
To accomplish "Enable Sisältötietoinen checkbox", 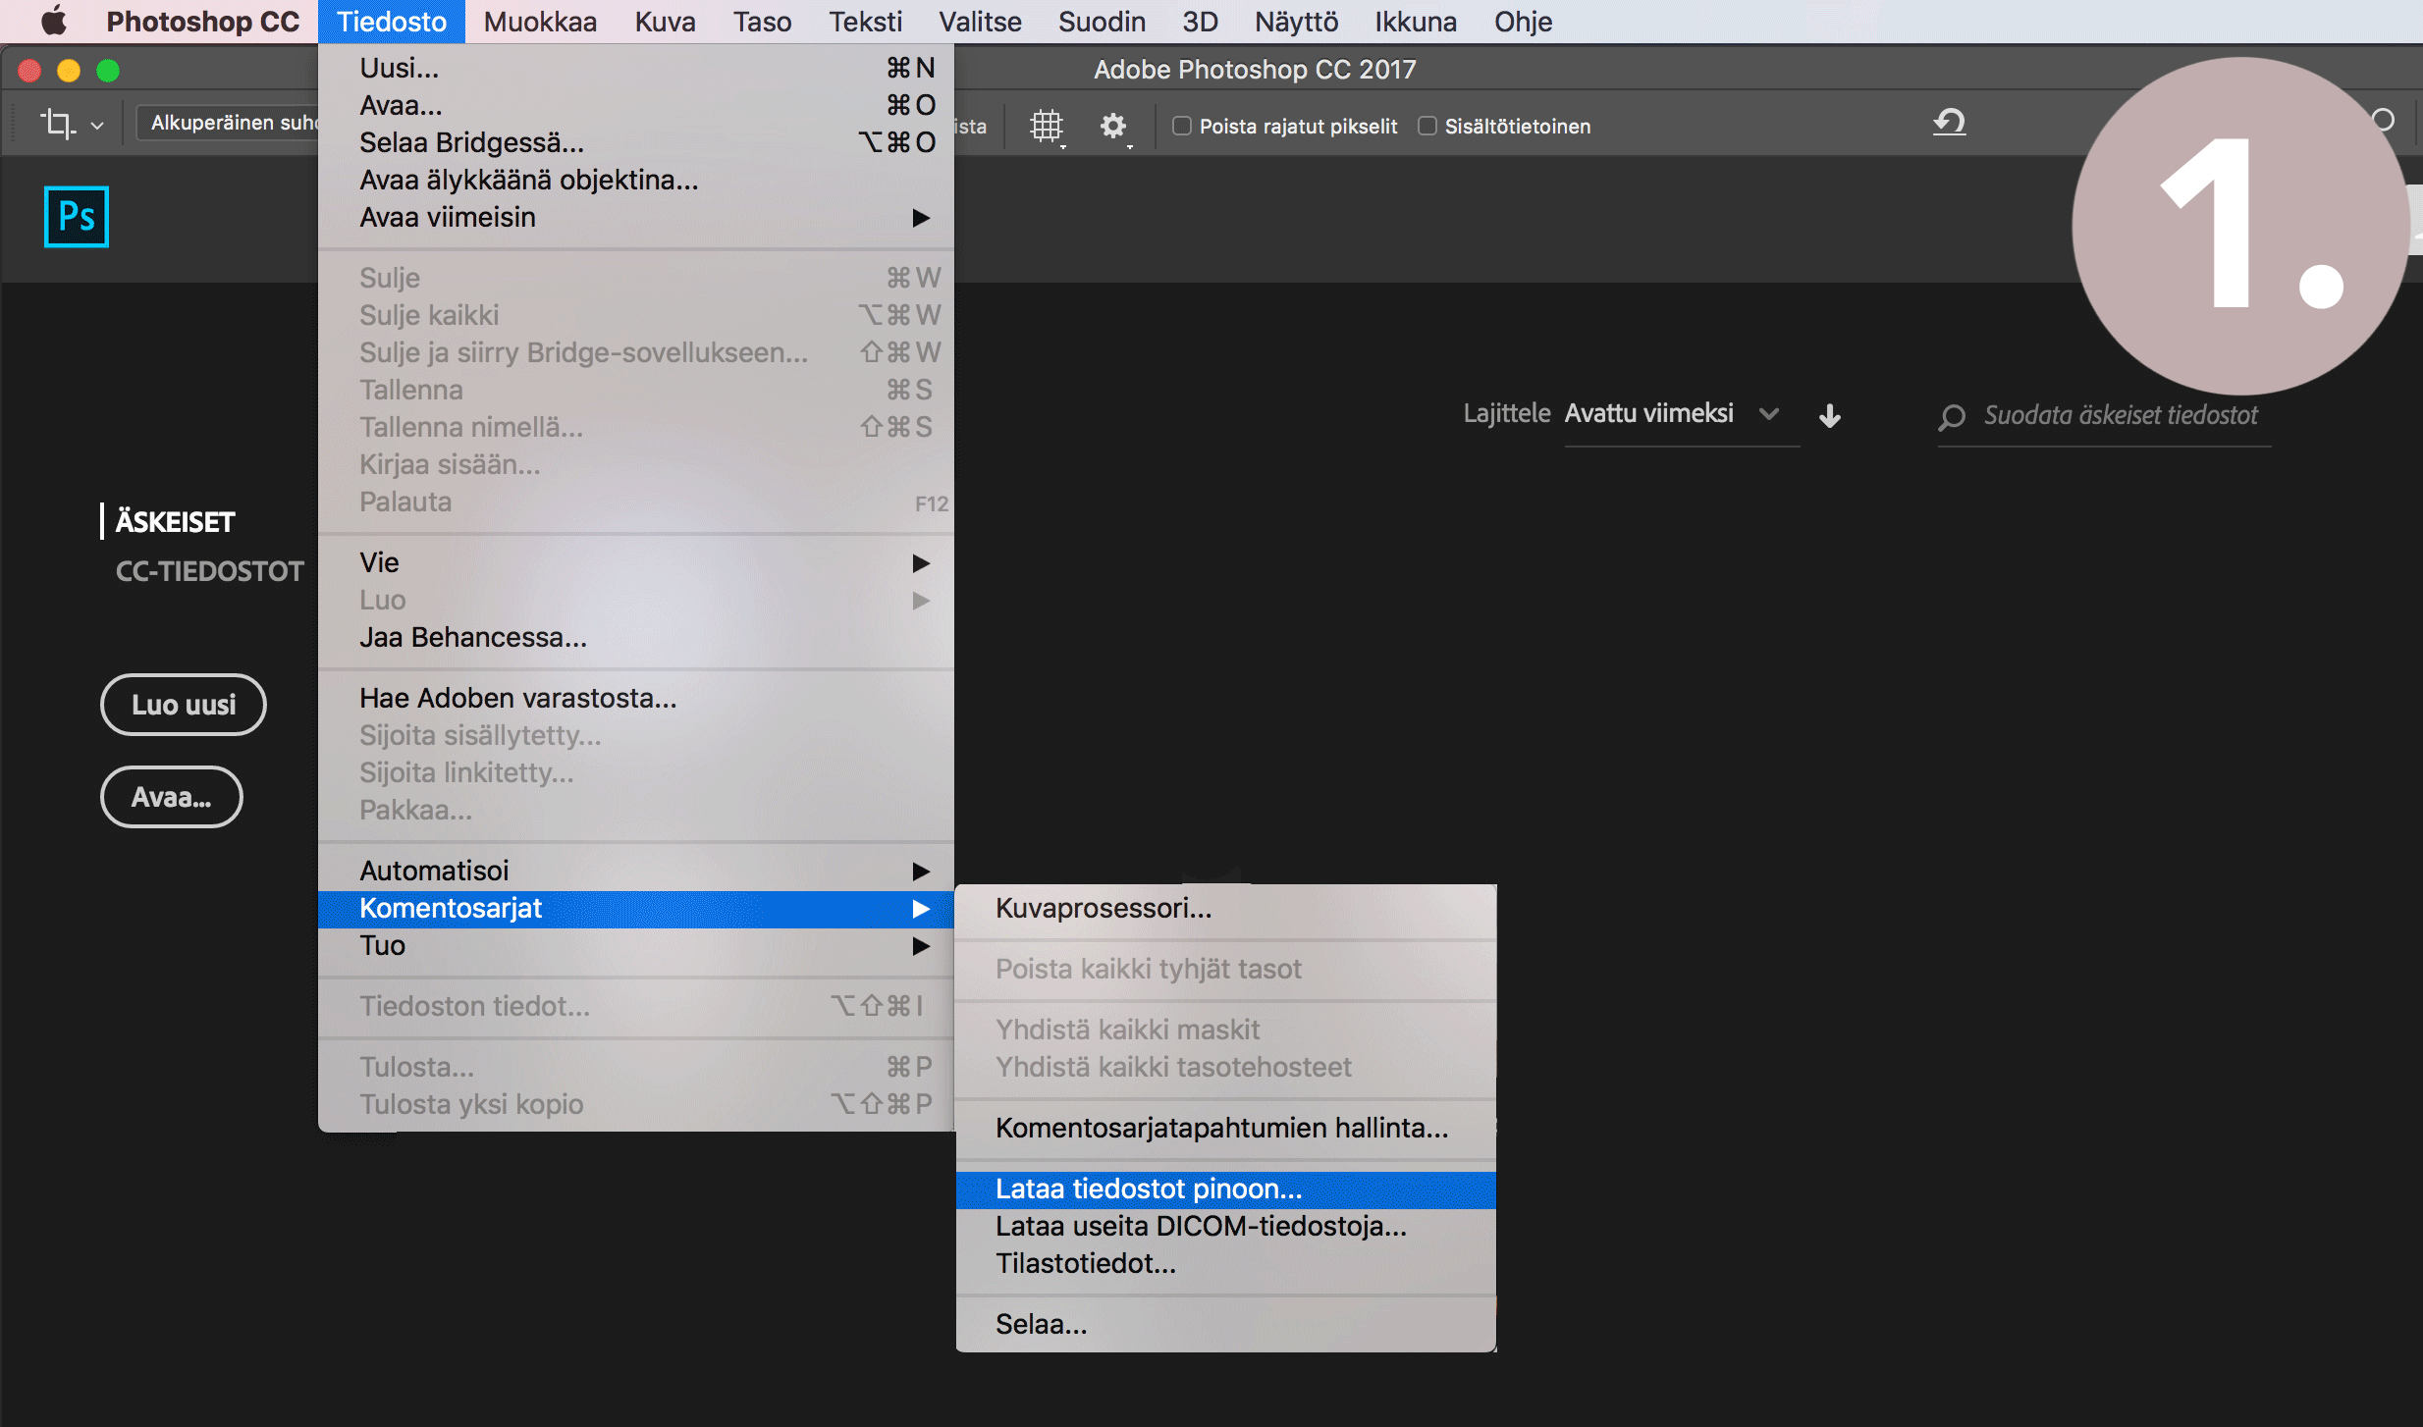I will 1427,126.
